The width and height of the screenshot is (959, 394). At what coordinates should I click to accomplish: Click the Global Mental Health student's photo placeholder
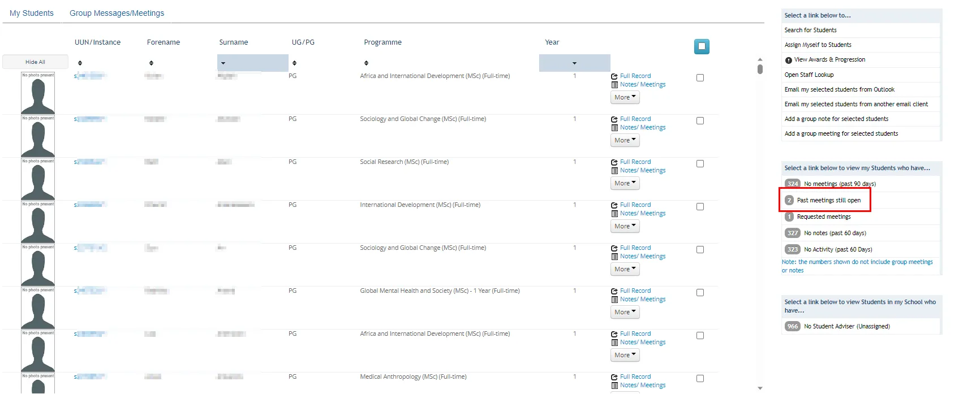38,308
